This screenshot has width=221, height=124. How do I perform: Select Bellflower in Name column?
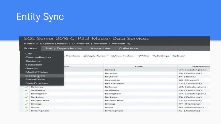click(38, 90)
